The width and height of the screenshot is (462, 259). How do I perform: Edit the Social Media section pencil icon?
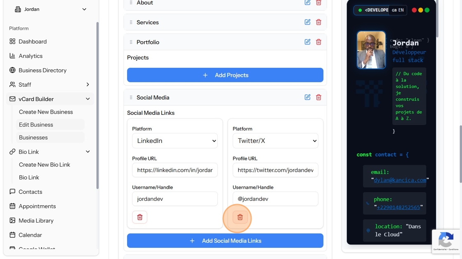[307, 97]
